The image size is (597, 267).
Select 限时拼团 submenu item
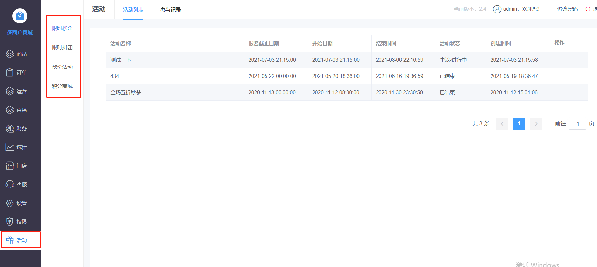click(62, 47)
